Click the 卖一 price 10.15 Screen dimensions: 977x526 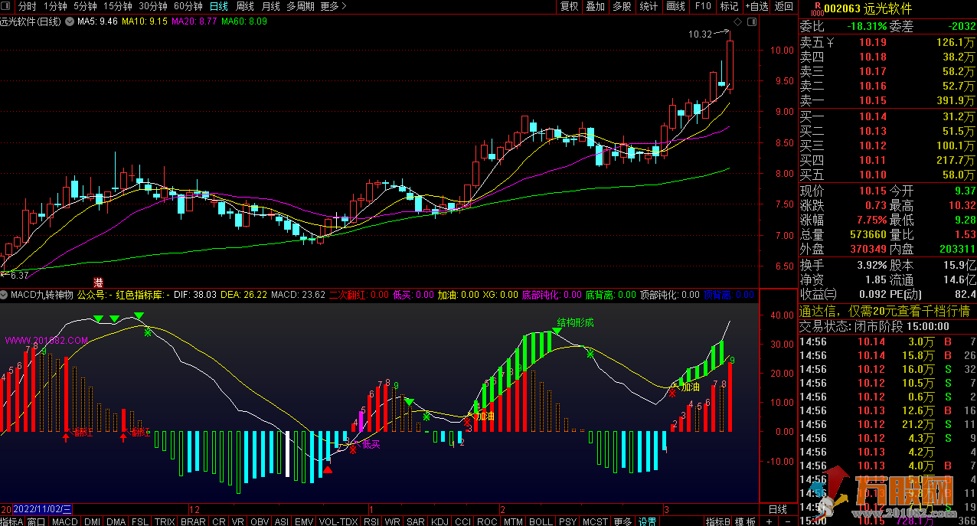(872, 100)
